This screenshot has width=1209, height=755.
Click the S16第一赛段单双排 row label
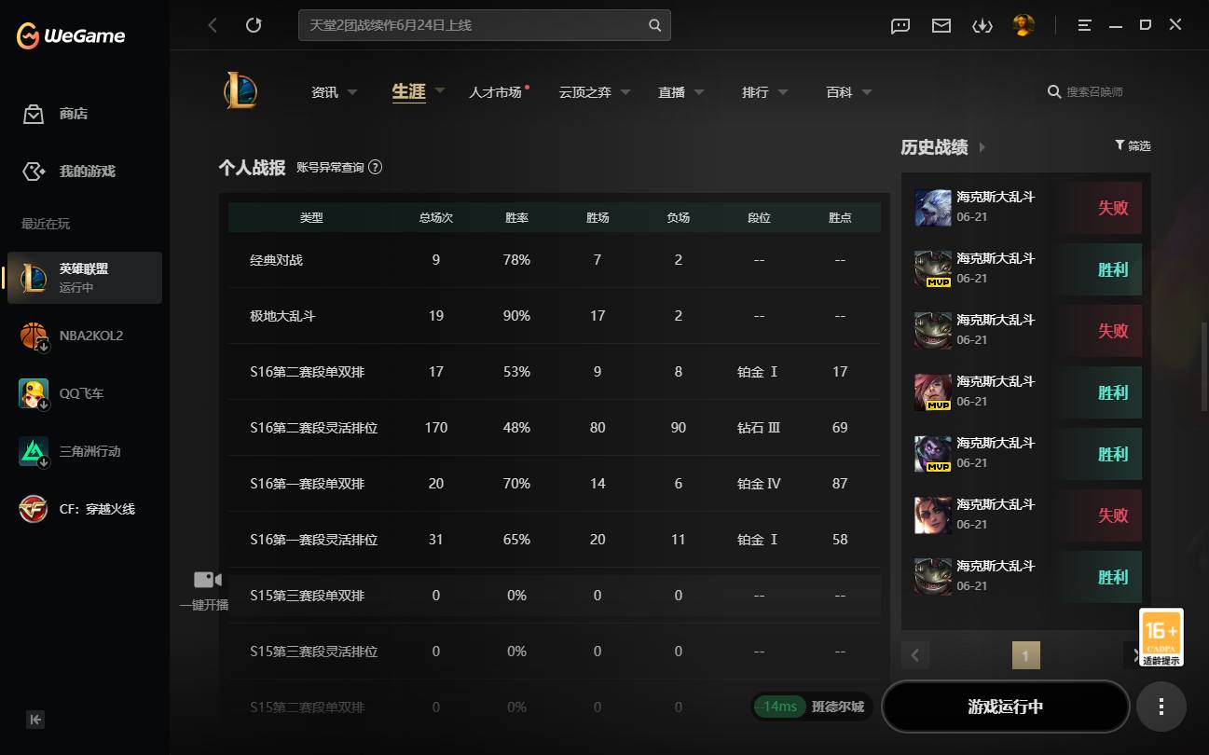[308, 484]
